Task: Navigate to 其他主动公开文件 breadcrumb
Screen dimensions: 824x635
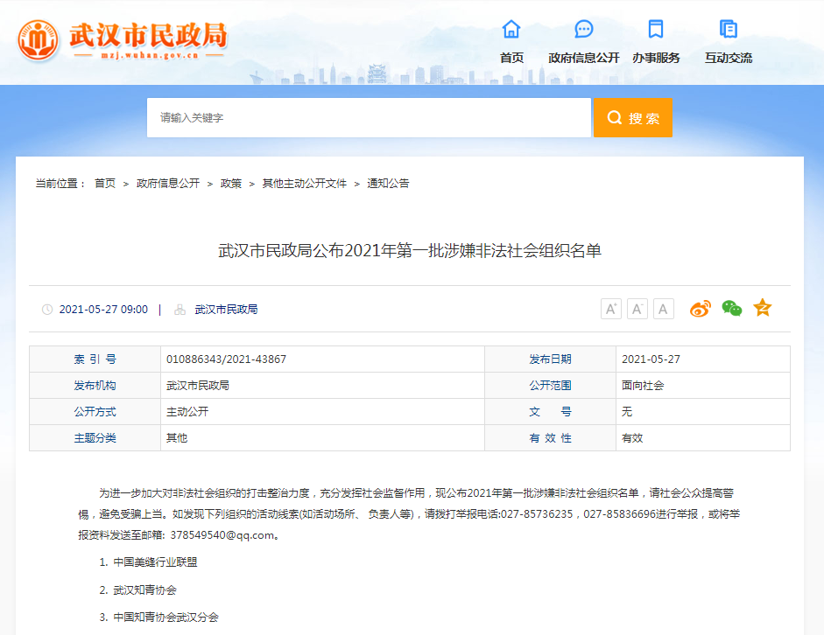Action: tap(305, 184)
